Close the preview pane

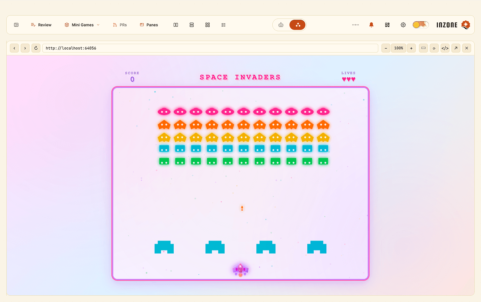467,48
